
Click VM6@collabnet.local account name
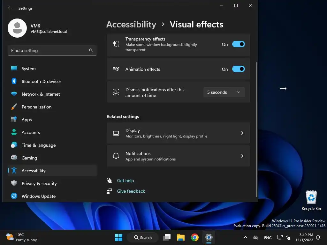point(49,32)
